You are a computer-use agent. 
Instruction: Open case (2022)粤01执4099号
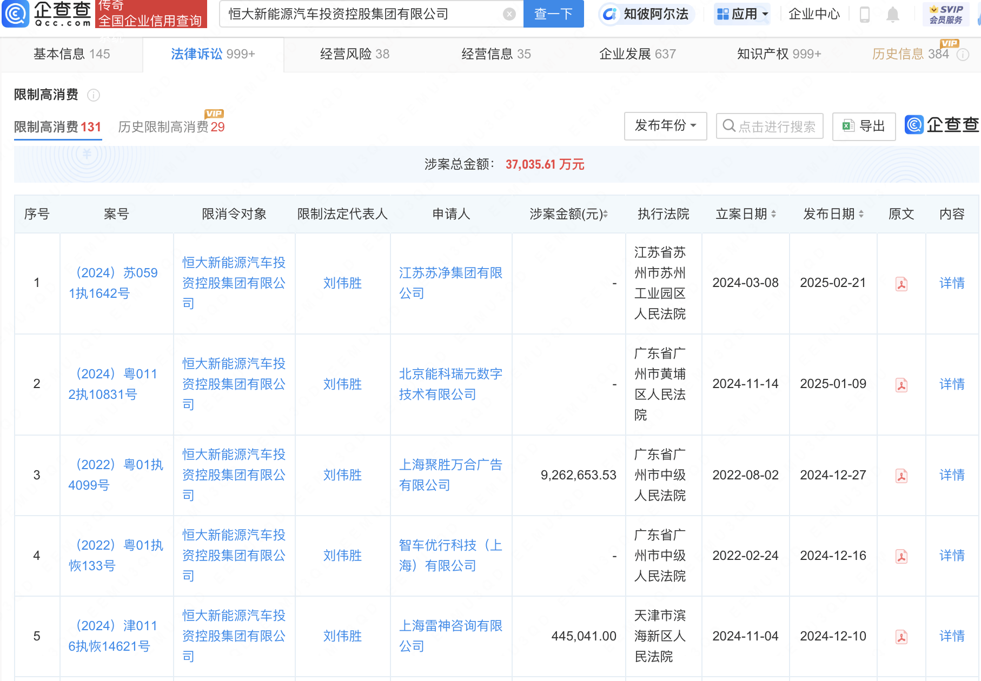116,475
